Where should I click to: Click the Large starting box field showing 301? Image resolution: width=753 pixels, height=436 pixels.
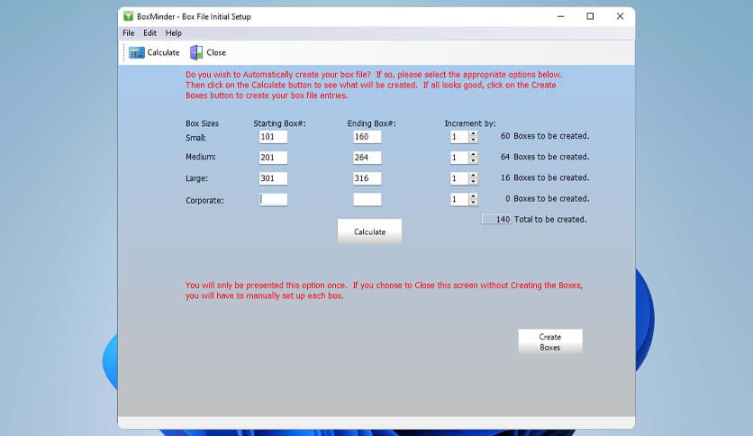[273, 178]
